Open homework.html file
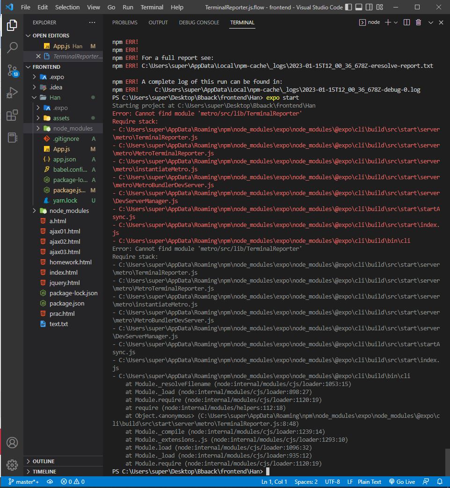Viewport: 450px width, 488px height. pos(63,262)
